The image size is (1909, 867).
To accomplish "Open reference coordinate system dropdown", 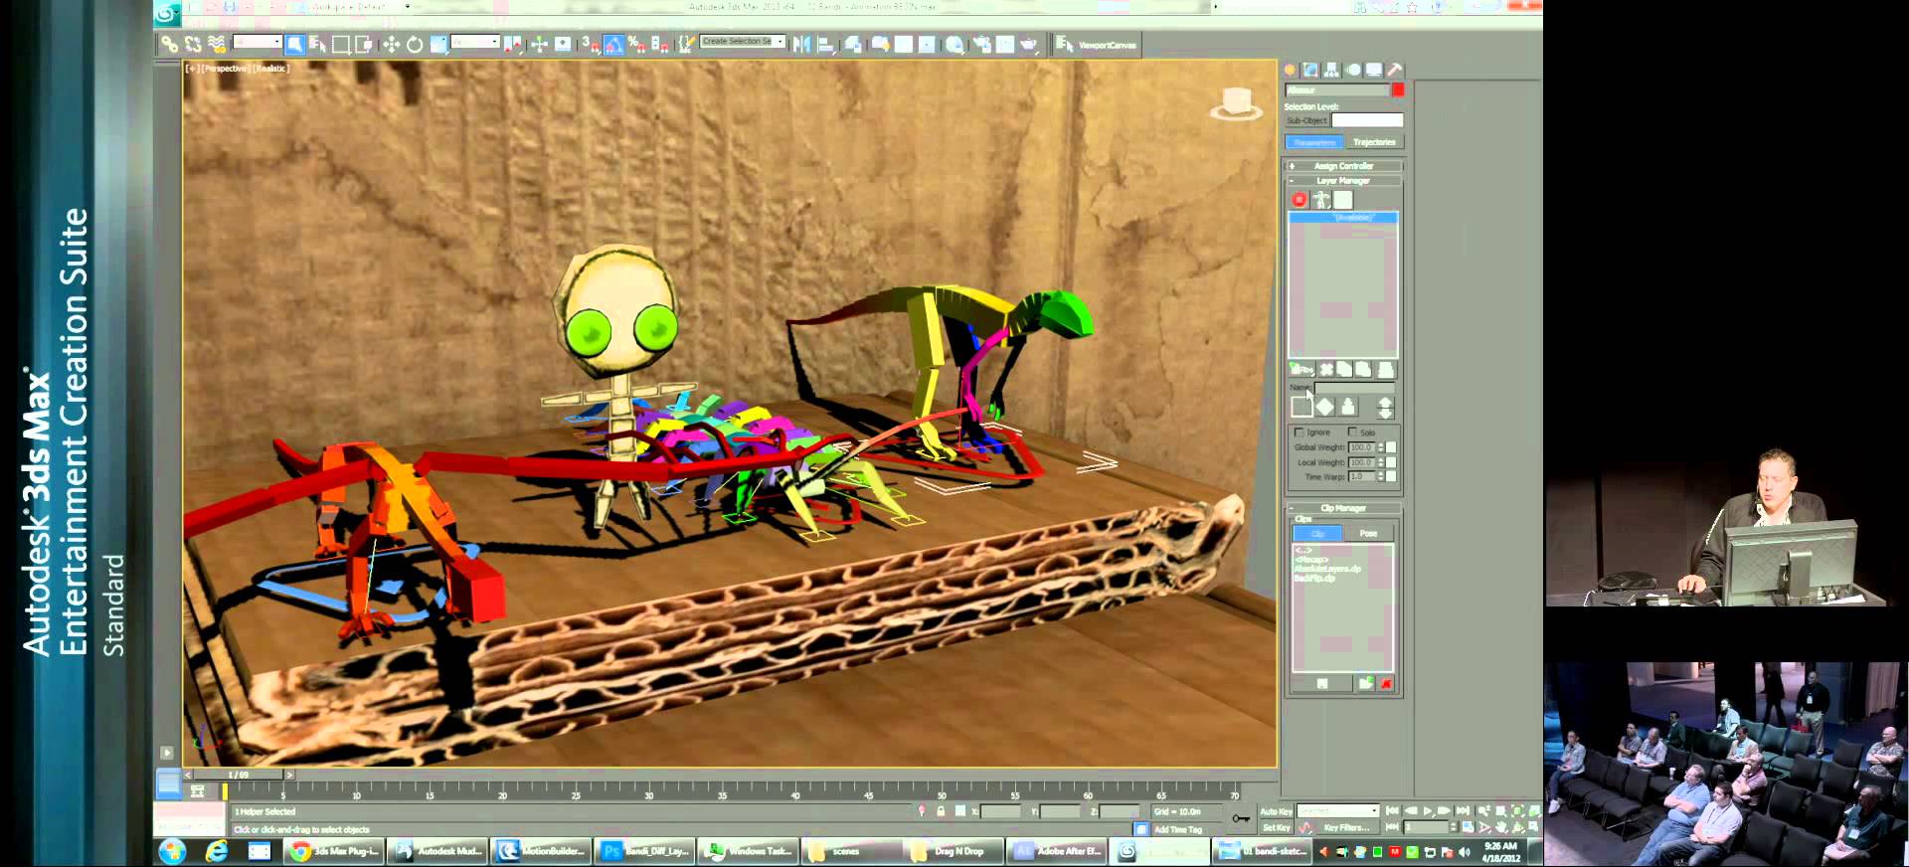I will 475,42.
